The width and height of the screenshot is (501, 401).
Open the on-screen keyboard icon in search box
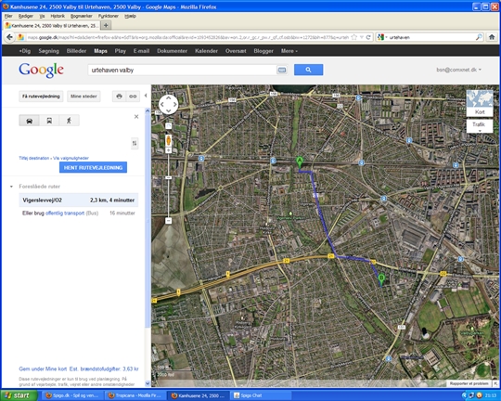pyautogui.click(x=282, y=70)
